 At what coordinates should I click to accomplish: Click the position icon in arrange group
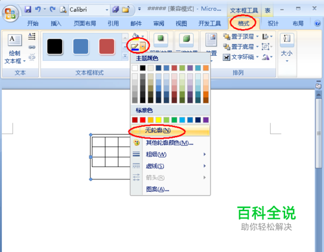[211, 40]
